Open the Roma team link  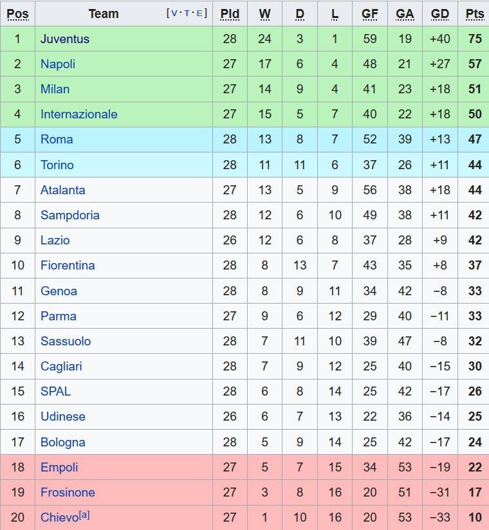point(57,139)
